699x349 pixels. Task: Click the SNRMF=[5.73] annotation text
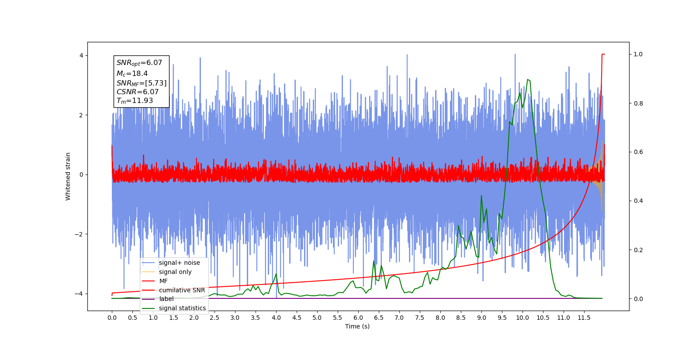[x=142, y=83]
